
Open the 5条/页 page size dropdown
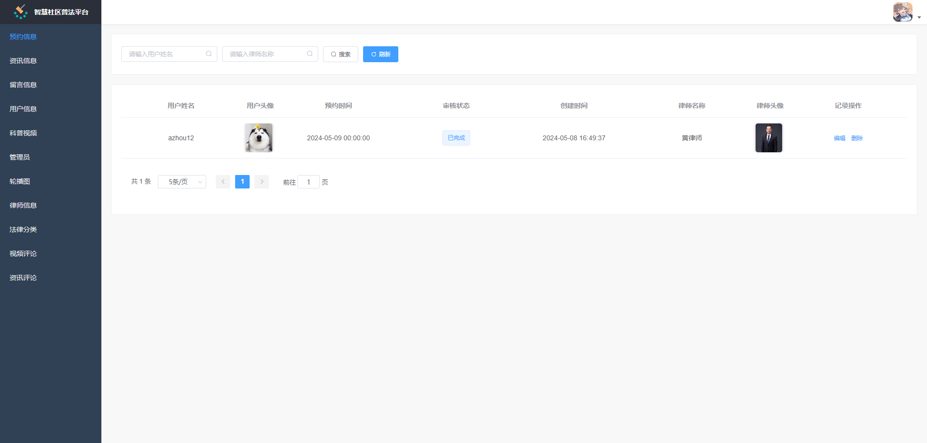click(182, 182)
